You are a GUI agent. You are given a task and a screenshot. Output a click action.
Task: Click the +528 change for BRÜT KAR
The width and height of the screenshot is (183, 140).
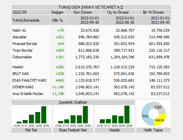[60, 74]
